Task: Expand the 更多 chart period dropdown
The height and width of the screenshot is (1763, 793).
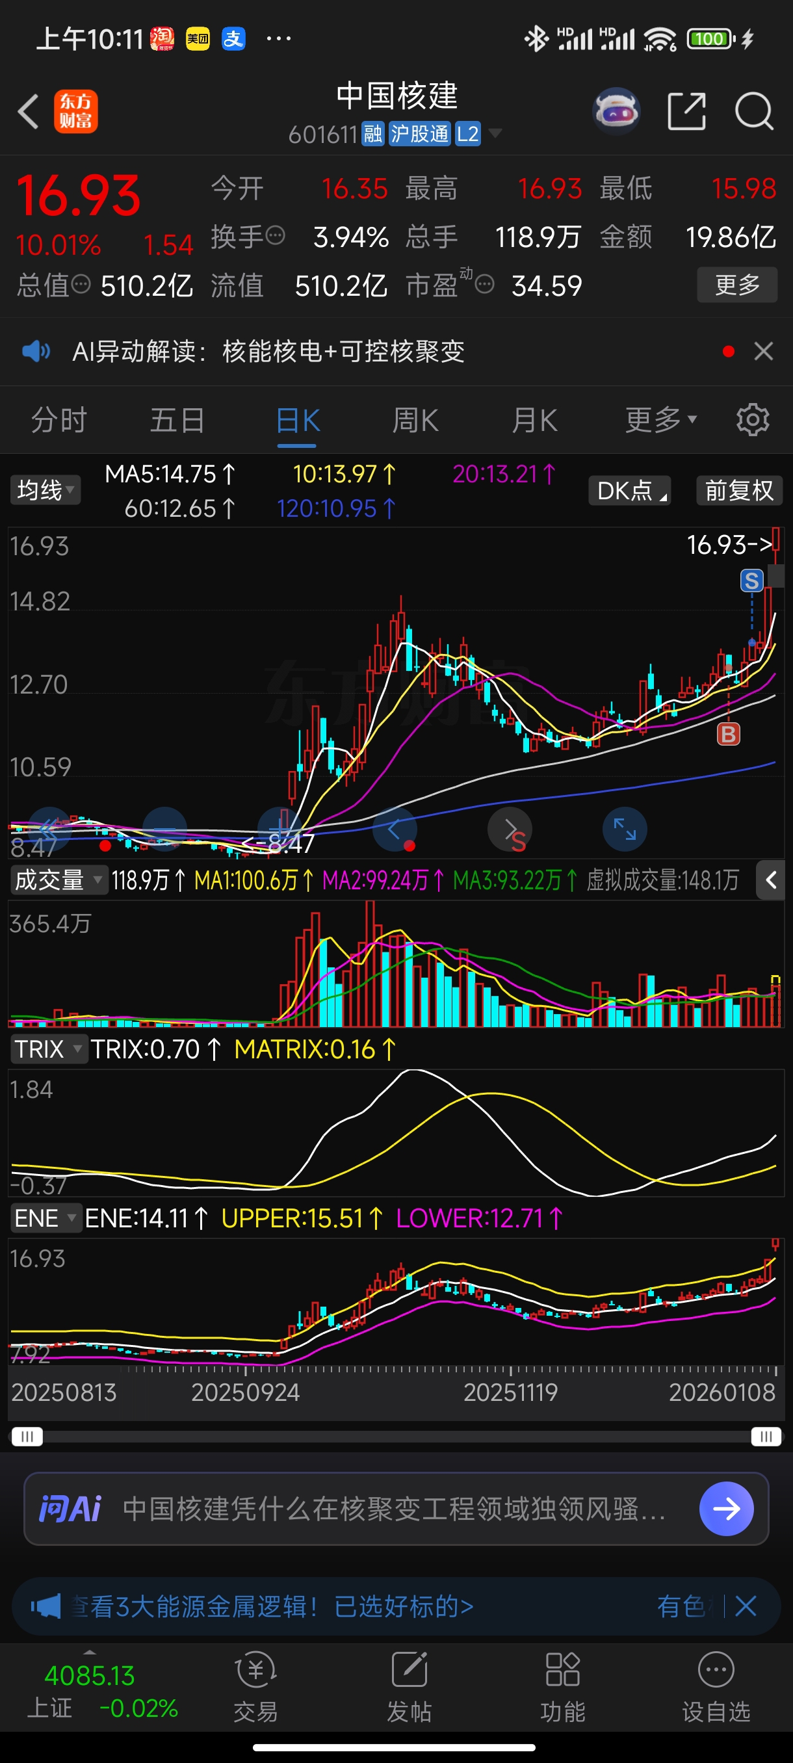Action: [660, 419]
